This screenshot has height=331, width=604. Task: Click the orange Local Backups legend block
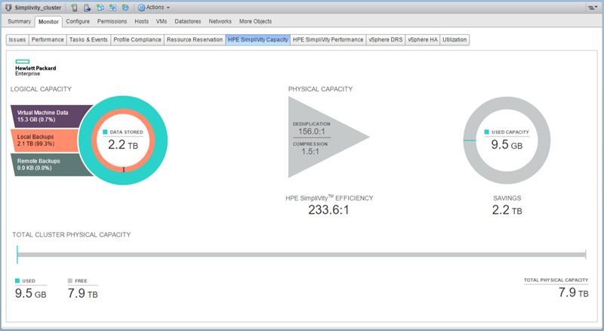pos(45,139)
